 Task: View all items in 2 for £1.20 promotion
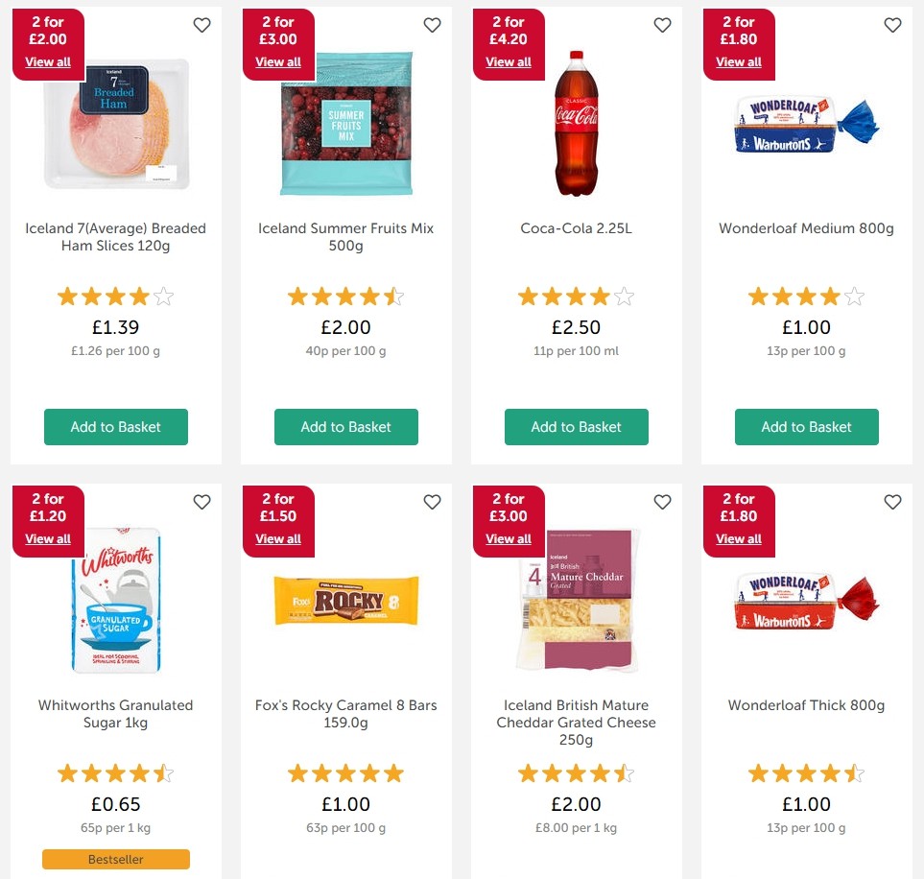48,538
